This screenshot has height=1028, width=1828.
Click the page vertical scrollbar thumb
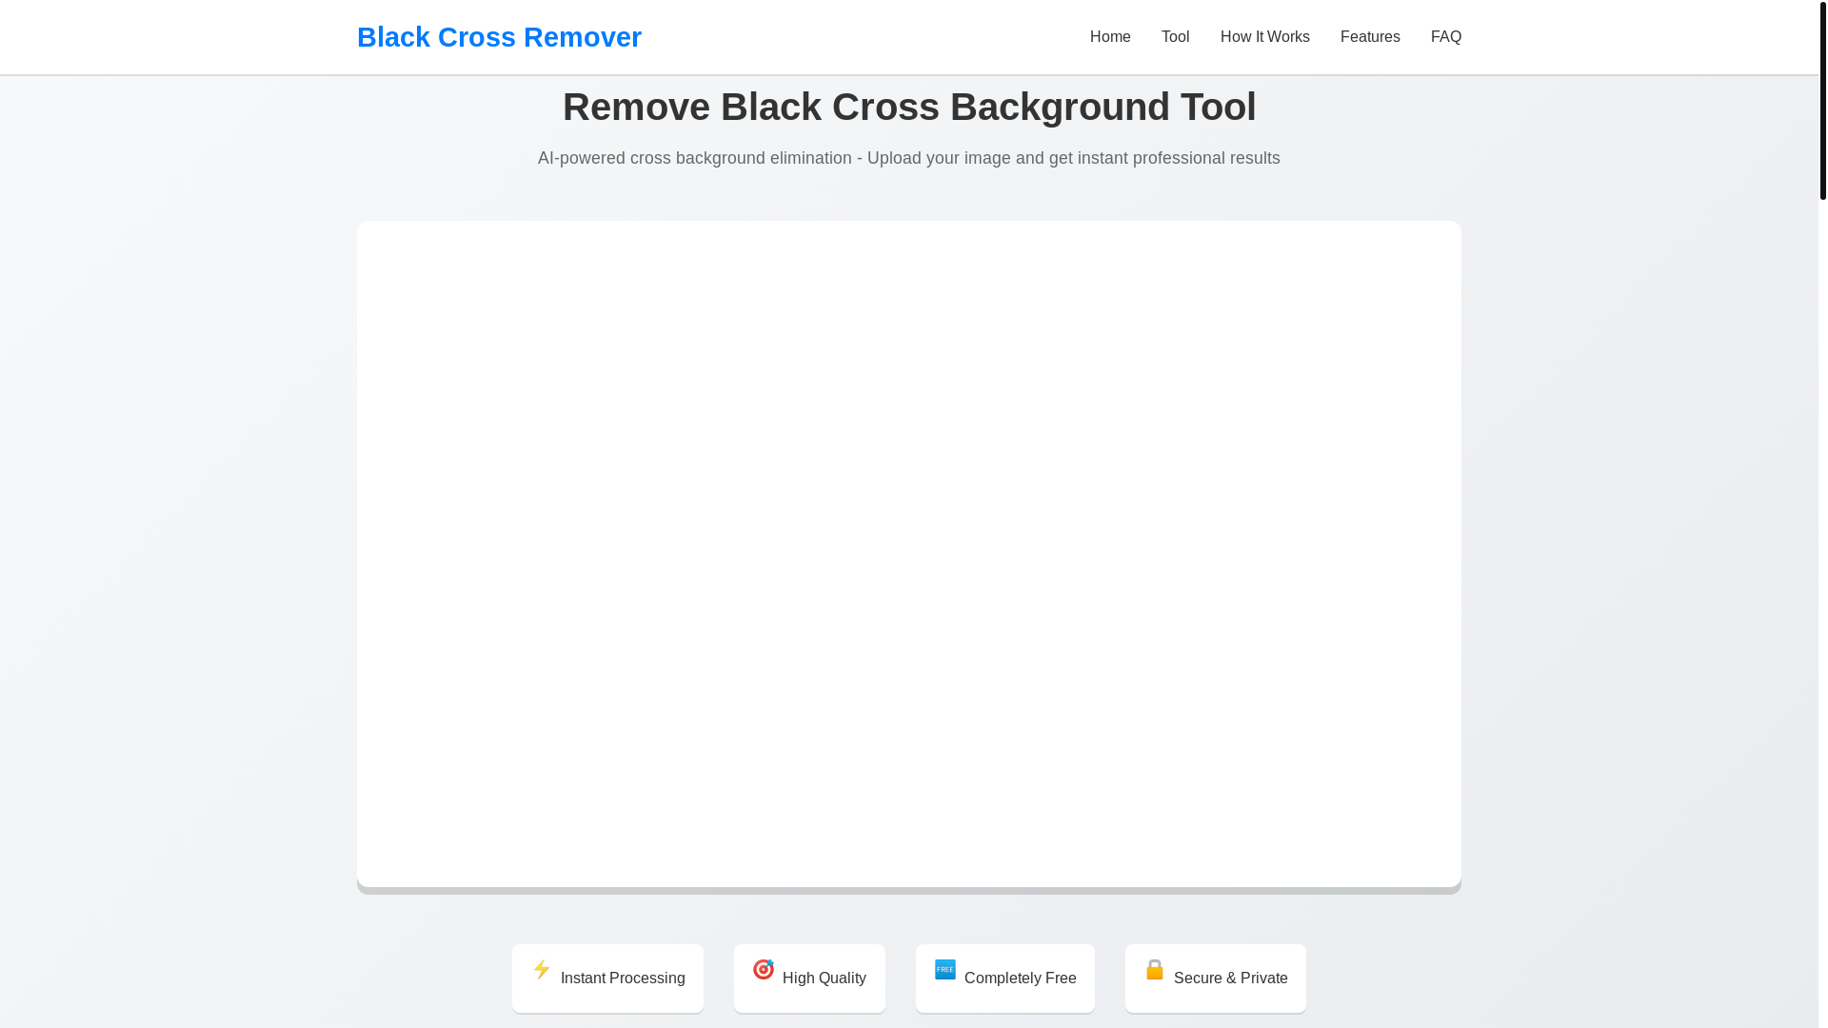1822,100
